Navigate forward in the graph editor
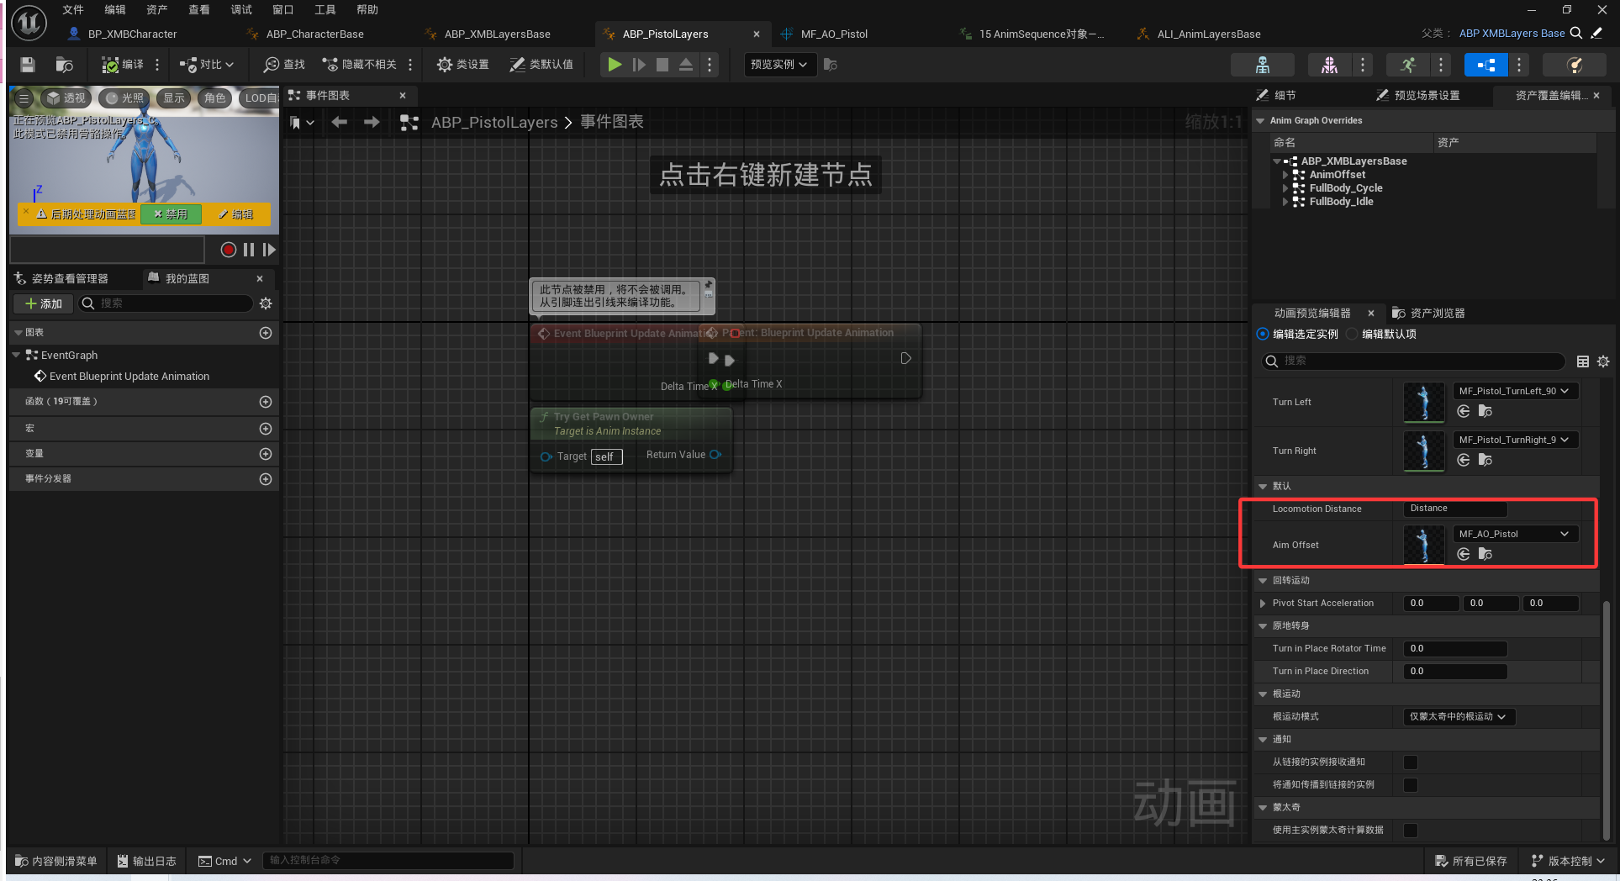Viewport: 1620px width, 881px height. pos(372,123)
